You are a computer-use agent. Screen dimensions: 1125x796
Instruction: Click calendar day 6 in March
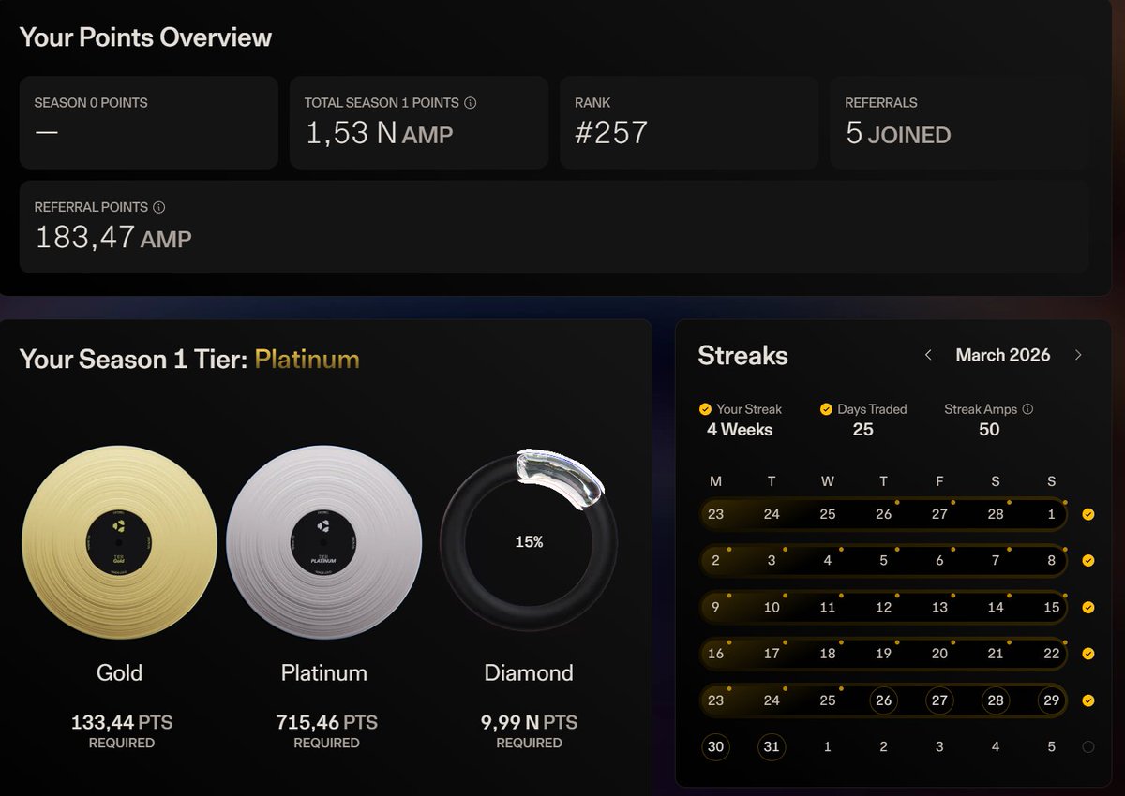coord(939,561)
